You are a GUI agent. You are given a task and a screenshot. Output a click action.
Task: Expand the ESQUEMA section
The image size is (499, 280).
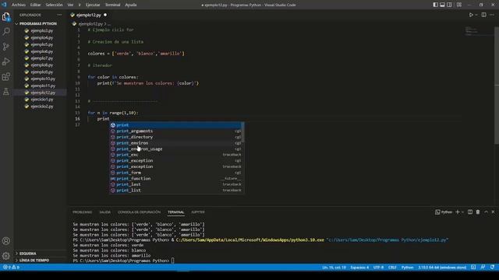28,254
